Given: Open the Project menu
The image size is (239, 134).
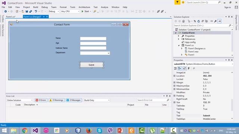Looking at the screenshot, I should 27,7.
